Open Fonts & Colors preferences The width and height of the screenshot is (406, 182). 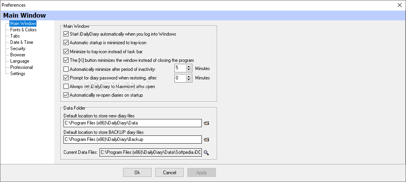(x=23, y=30)
